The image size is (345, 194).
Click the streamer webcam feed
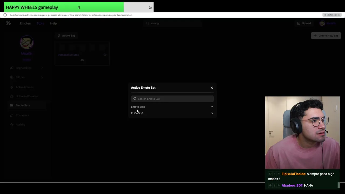[x=302, y=133]
